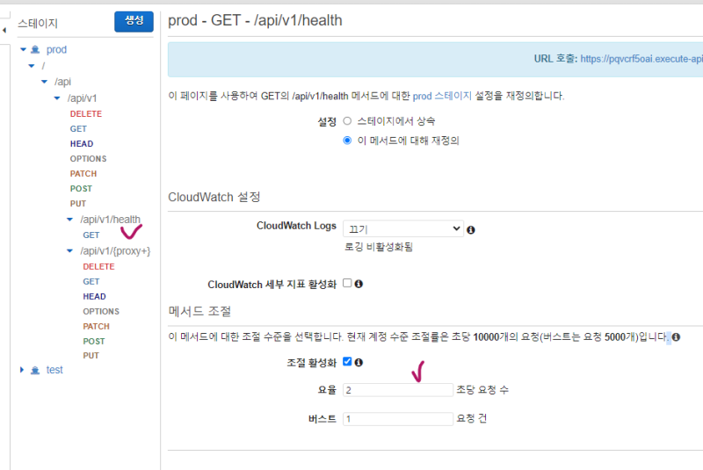Click the rate requests-per-second input field

click(398, 389)
